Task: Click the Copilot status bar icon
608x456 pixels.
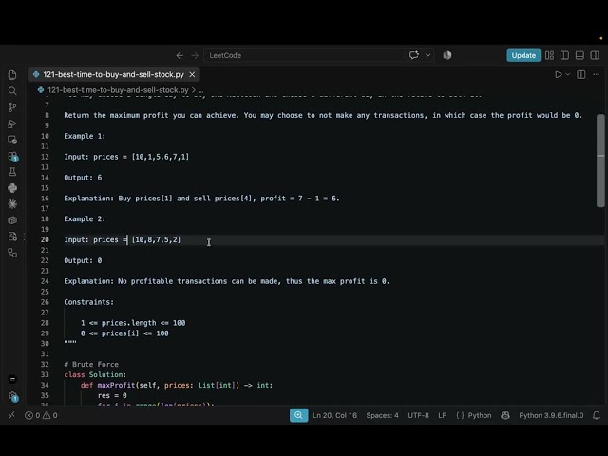Action: pyautogui.click(x=505, y=415)
